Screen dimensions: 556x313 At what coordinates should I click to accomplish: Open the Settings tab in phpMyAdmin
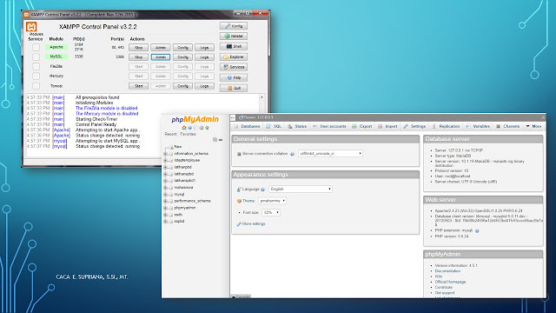[x=414, y=126]
